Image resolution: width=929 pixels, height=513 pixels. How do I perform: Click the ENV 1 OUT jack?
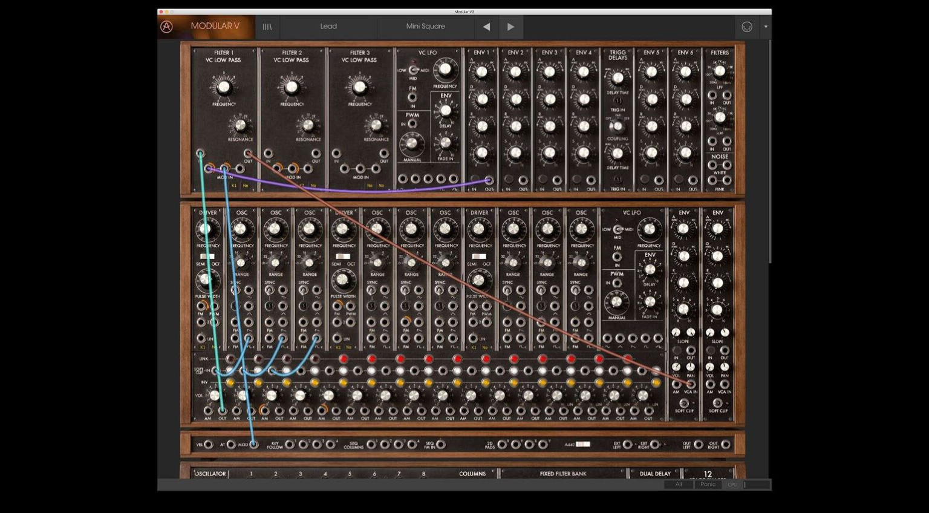point(490,180)
